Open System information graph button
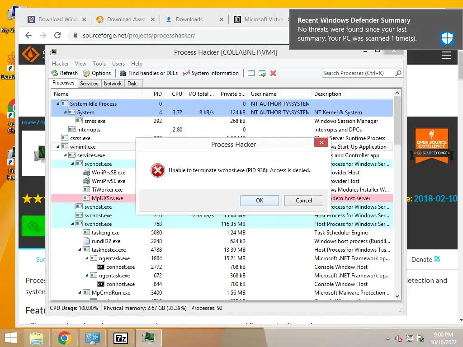 [211, 73]
